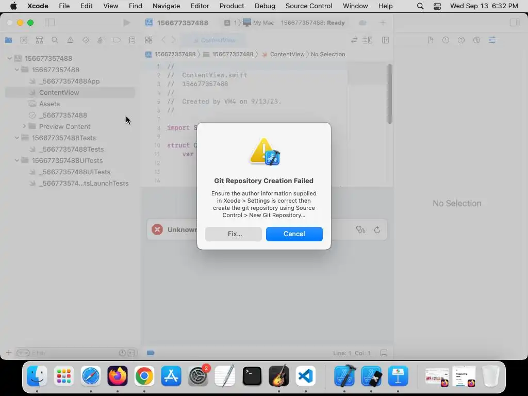
Task: Select Assets in the navigator
Action: tap(70, 104)
